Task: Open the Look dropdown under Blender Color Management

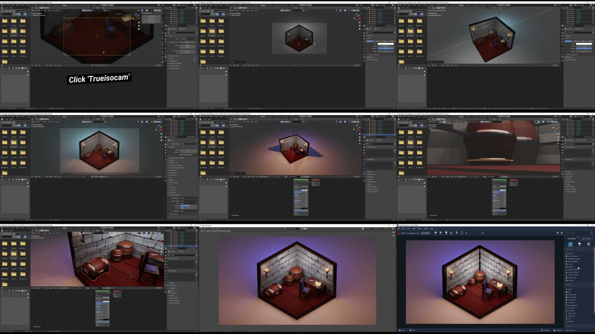Action: 188,204
